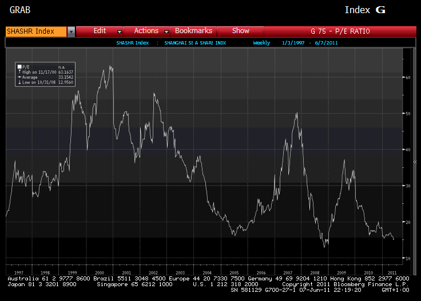This screenshot has width=421, height=301.
Task: Open the SHASHR Index dropdown arrow
Action: pos(71,31)
